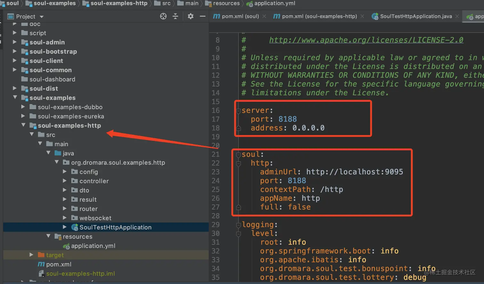Expand the controller package

65,181
